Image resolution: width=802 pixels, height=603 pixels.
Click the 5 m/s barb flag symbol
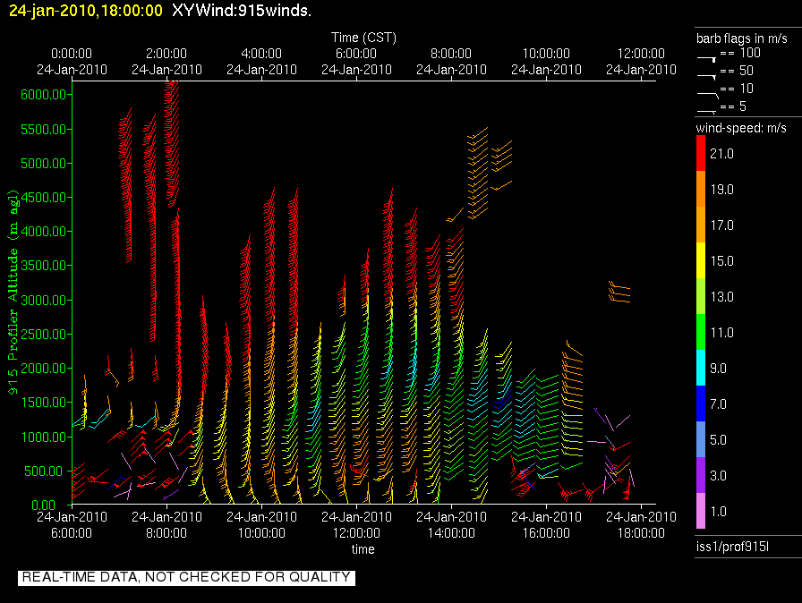[x=706, y=112]
